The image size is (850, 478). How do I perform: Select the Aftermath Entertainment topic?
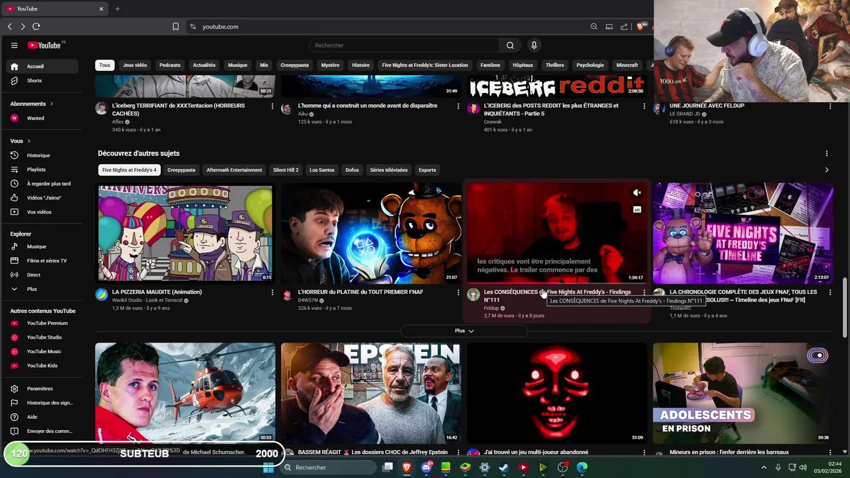tap(234, 170)
